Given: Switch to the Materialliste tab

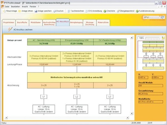Looking at the screenshot, I should [x=103, y=23].
